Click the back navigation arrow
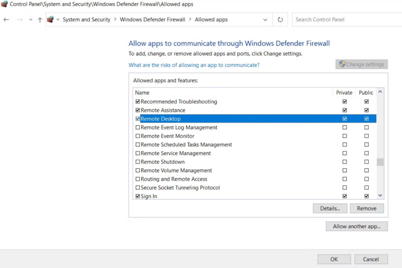Image resolution: width=402 pixels, height=268 pixels. pyautogui.click(x=6, y=19)
